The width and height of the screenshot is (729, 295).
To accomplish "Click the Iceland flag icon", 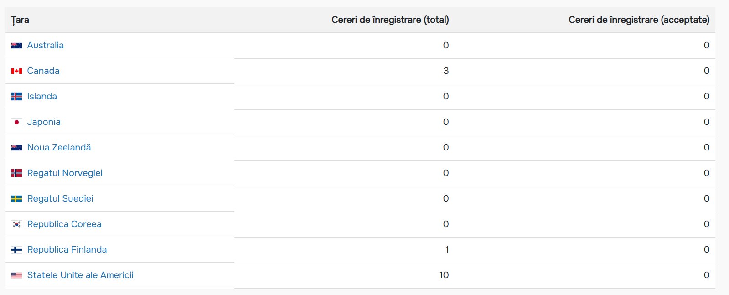I will [x=16, y=97].
